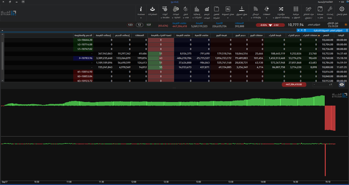
Task: Click the Buy Percentage by Value column header
Action: point(161,35)
